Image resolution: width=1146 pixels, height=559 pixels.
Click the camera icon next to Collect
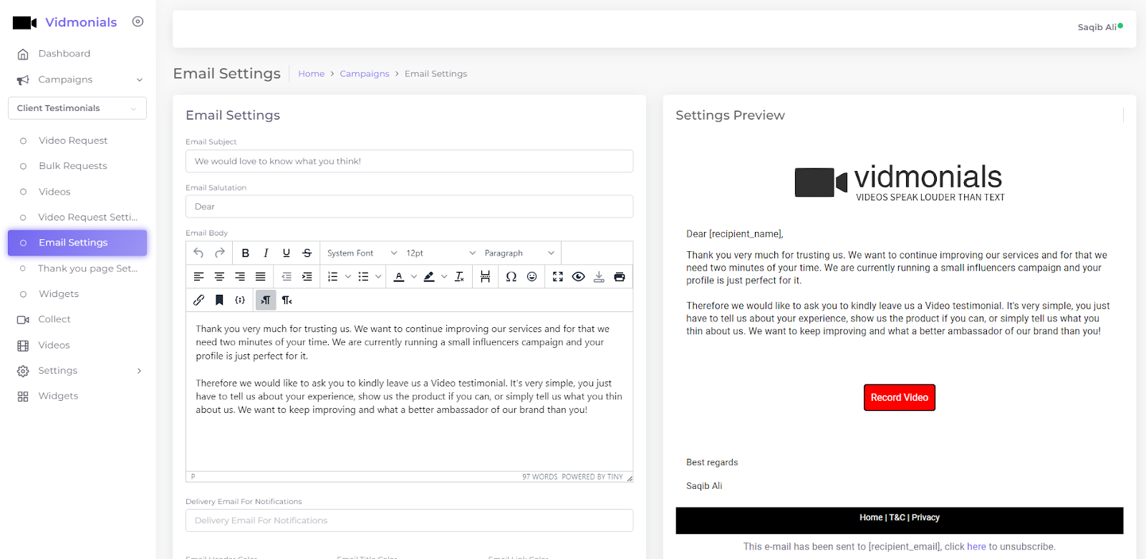[x=23, y=320]
